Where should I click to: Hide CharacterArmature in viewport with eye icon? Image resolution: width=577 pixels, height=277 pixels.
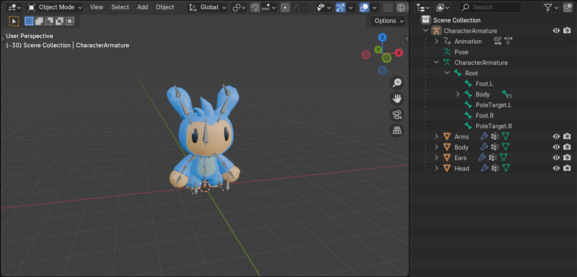556,30
